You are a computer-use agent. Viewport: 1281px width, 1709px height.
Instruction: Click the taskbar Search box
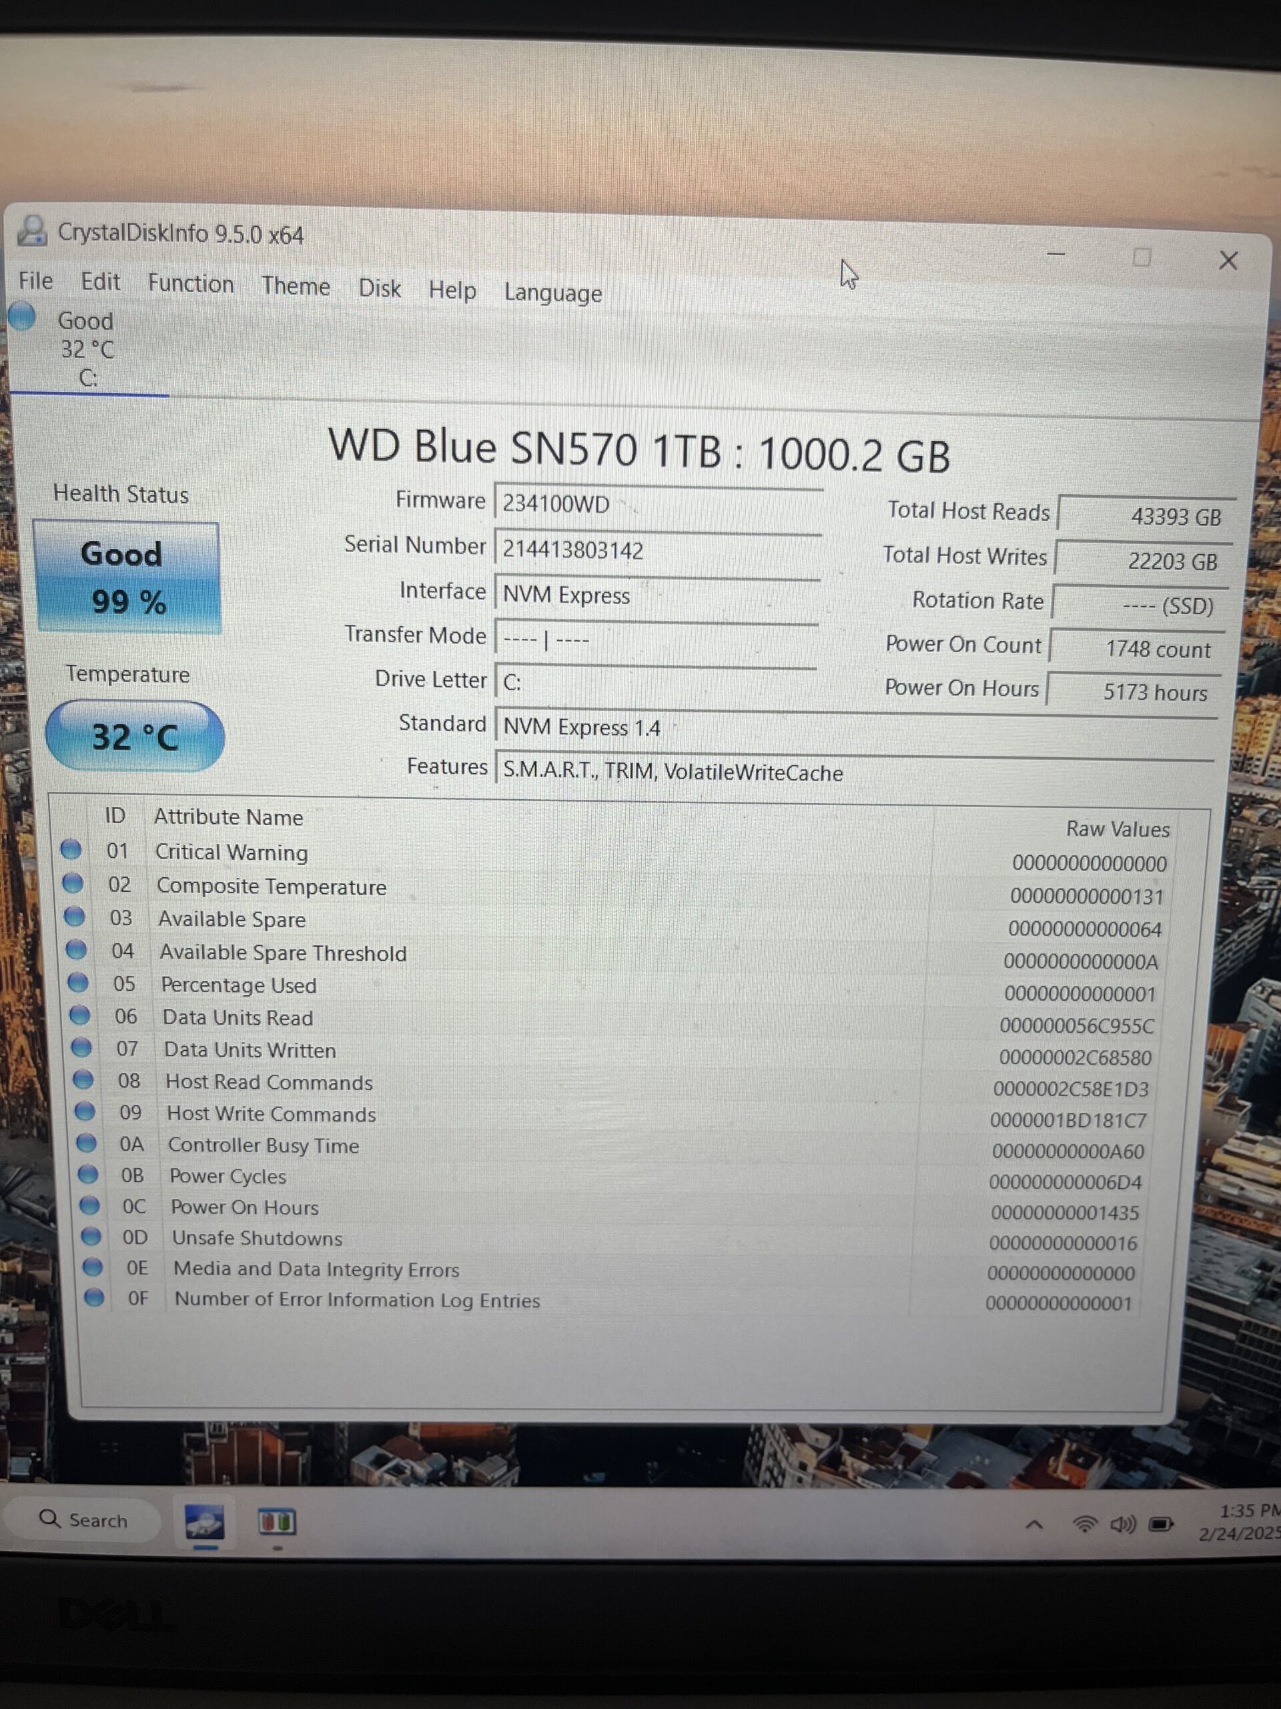coord(83,1519)
